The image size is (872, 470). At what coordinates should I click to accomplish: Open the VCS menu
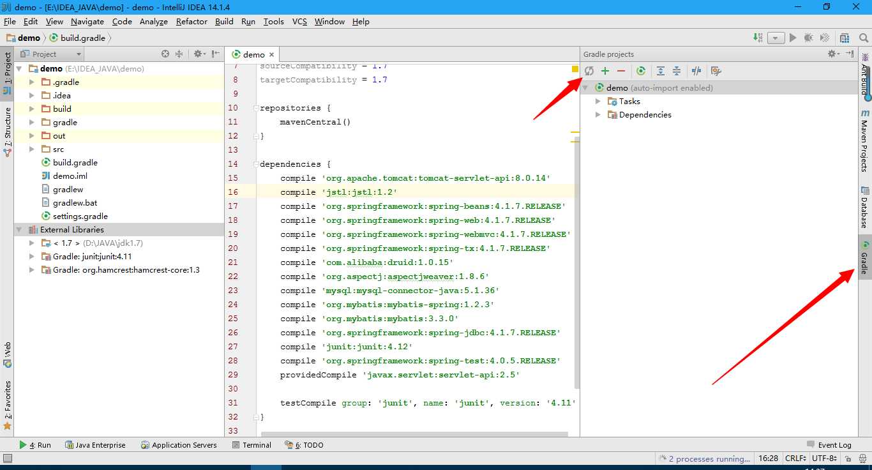pos(299,21)
